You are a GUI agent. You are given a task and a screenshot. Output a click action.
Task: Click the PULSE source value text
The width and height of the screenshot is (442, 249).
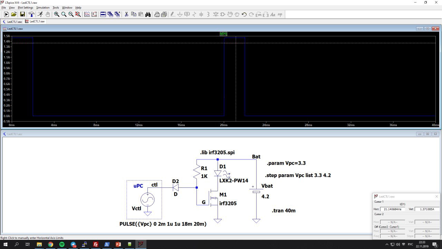pos(163,224)
